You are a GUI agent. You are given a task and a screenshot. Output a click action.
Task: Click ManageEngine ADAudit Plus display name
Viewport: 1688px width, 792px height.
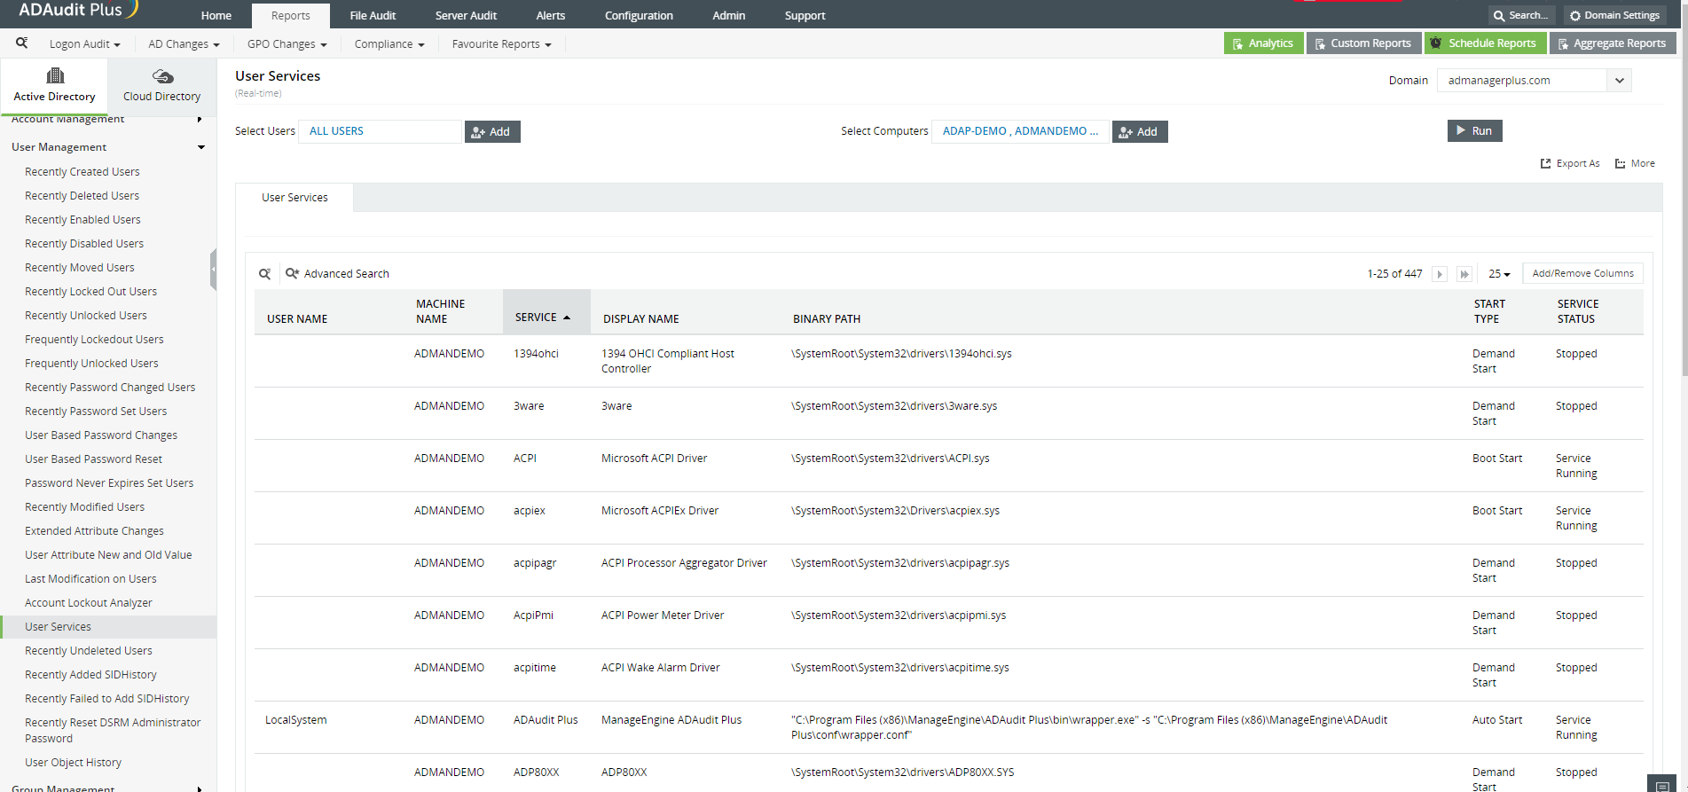(x=671, y=720)
